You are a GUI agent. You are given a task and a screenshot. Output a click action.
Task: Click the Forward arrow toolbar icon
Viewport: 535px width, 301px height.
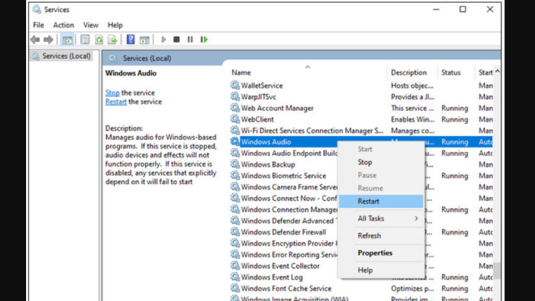pos(48,39)
